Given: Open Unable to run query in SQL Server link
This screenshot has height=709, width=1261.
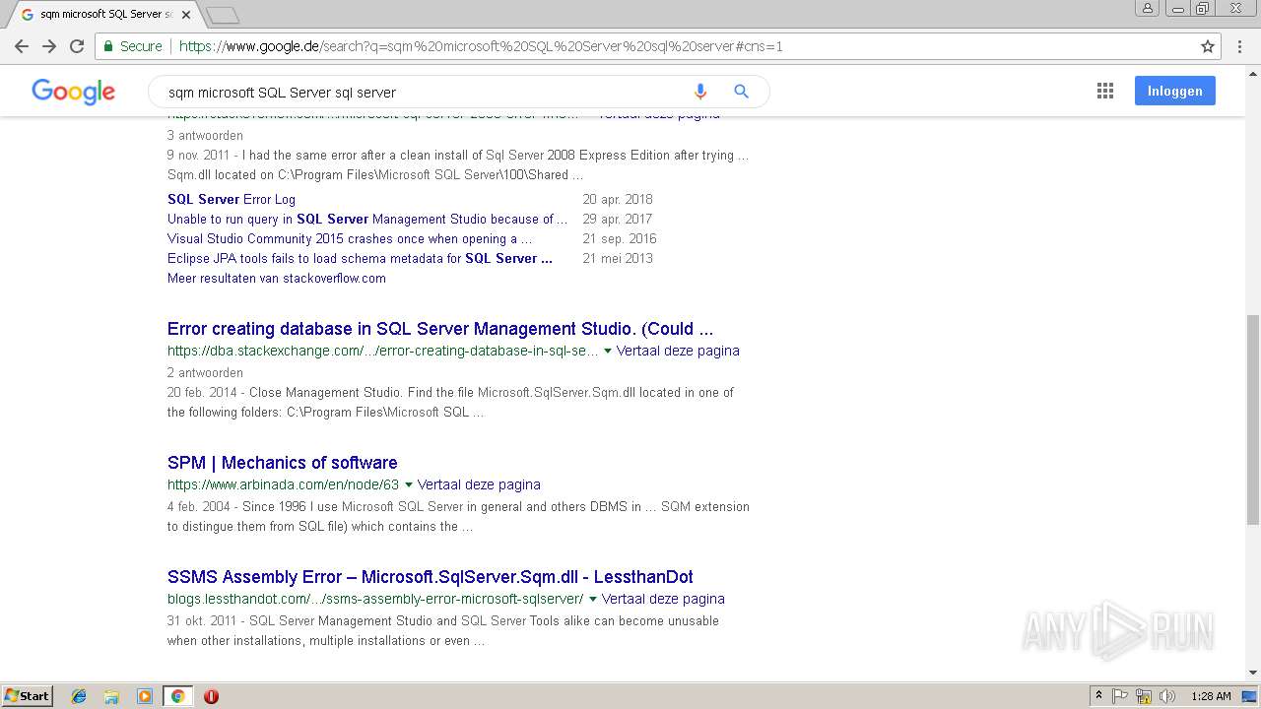Looking at the screenshot, I should (367, 219).
